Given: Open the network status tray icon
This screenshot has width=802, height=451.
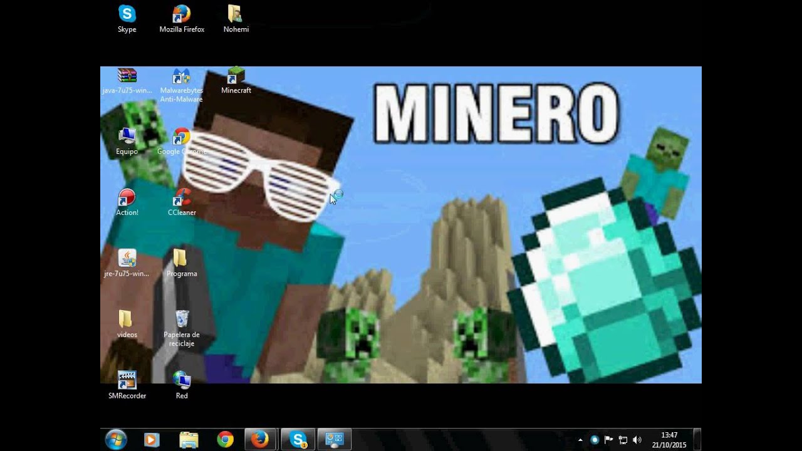Looking at the screenshot, I should [x=623, y=440].
